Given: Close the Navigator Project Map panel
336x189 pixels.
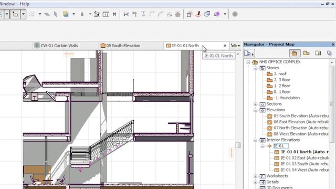Looking at the screenshot, I should point(333,44).
